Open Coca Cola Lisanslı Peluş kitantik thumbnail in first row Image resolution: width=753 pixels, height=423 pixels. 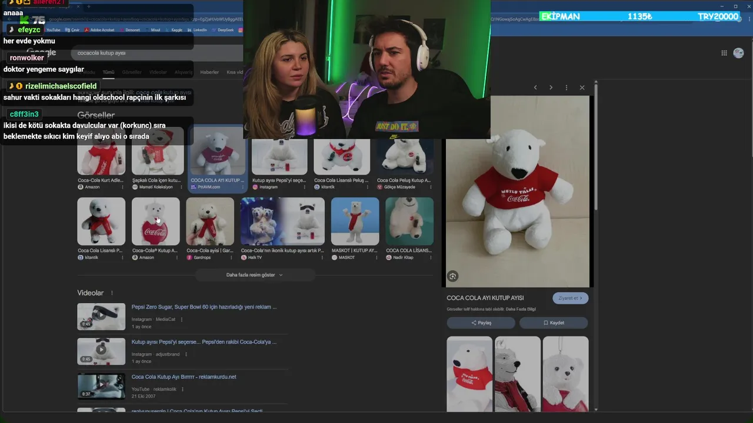tap(342, 157)
